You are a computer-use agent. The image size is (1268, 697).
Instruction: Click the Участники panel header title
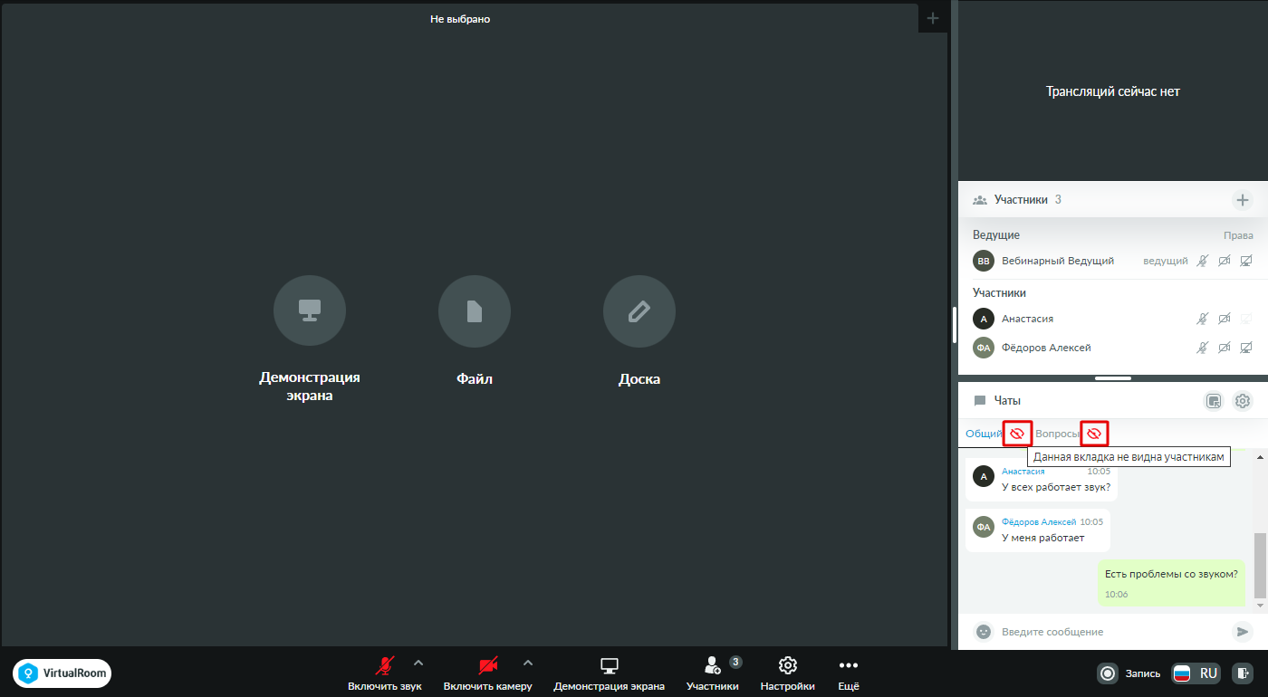pos(1021,200)
